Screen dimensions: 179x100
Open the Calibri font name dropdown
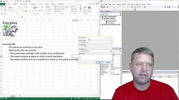tap(19, 7)
